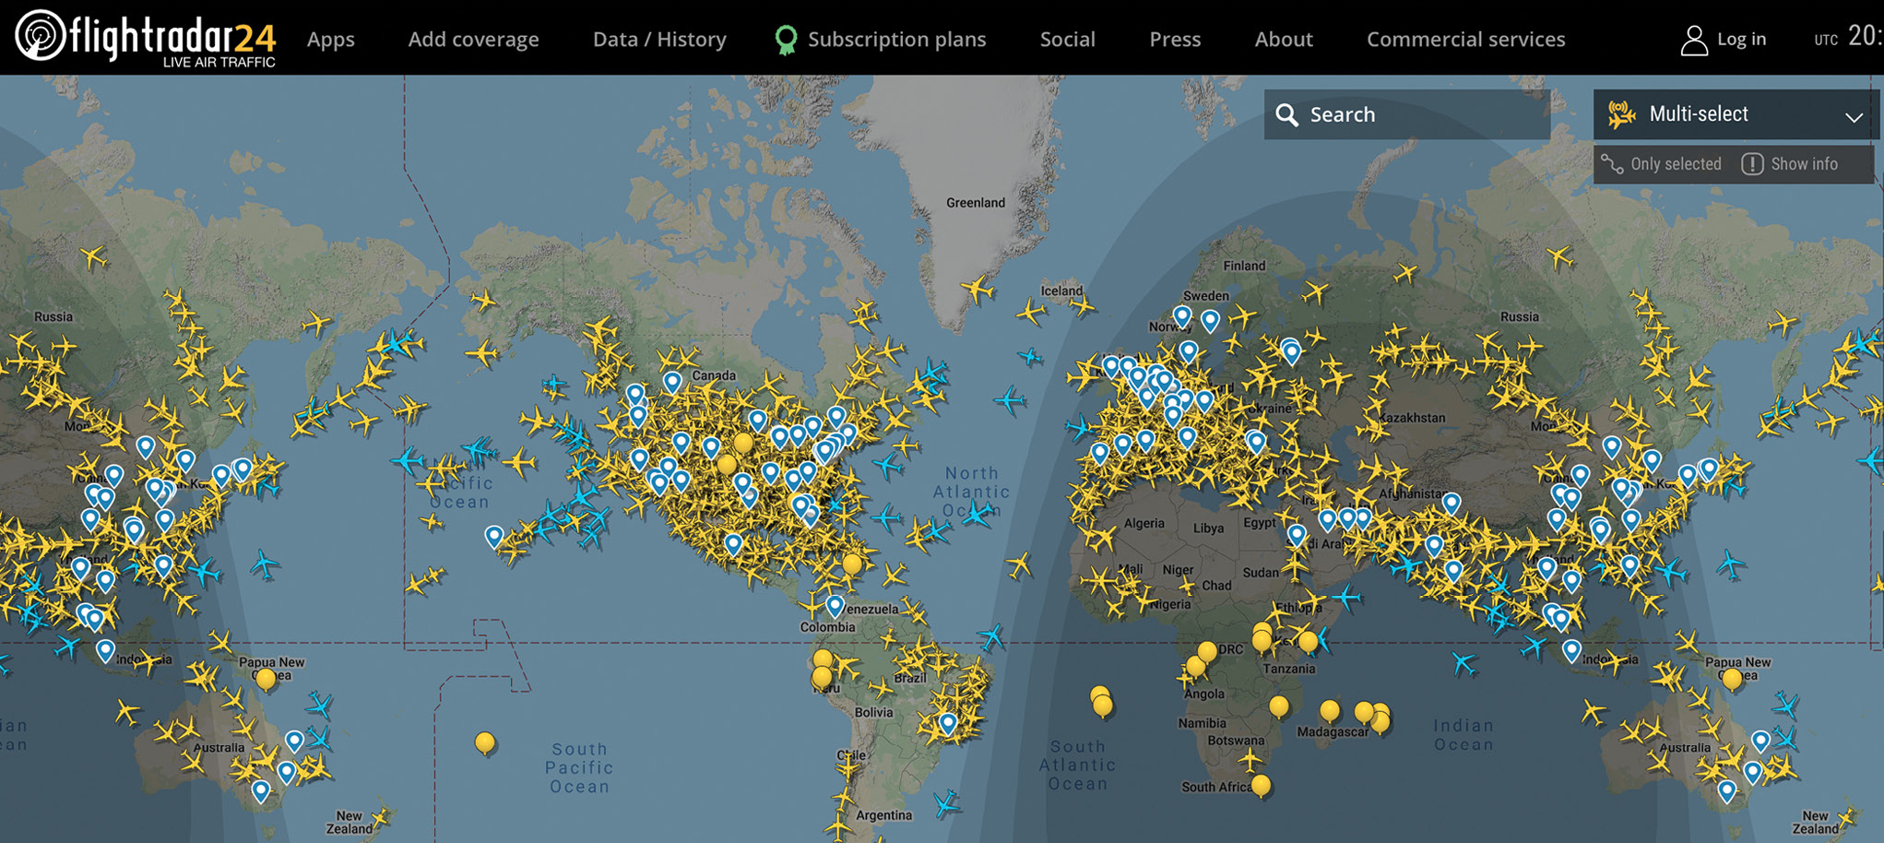Click the yellow marker in South Pacific Ocean

[485, 742]
